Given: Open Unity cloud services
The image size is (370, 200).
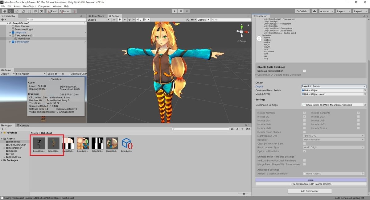Looking at the screenshot, I should (x=314, y=11).
